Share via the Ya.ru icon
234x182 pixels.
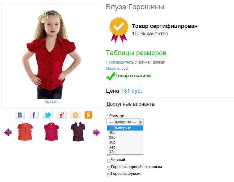62,115
